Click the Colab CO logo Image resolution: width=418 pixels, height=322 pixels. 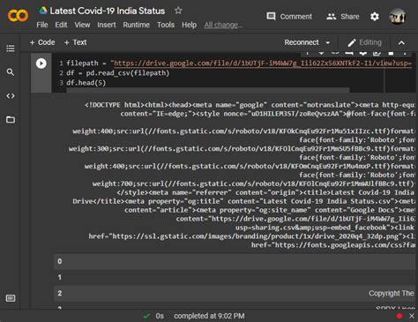click(x=18, y=16)
